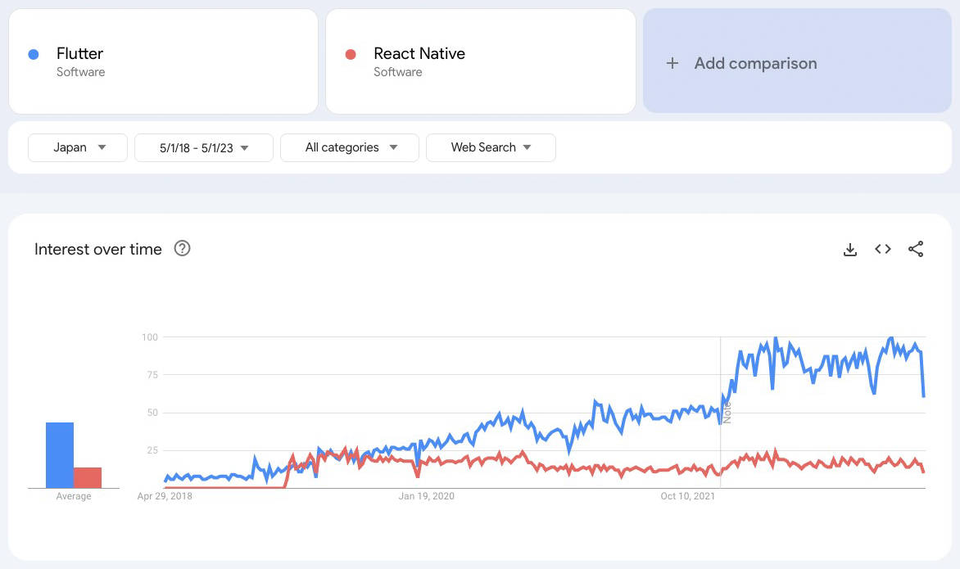Click the red React Native color dot
This screenshot has width=960, height=569.
[x=351, y=55]
